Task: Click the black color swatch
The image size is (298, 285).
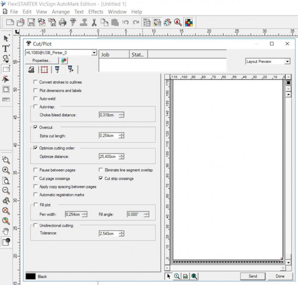Action: [x=30, y=276]
